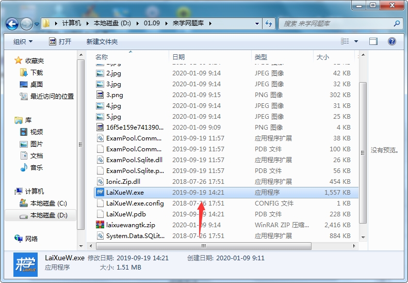408x283 pixels.
Task: Click the horizontal scrollbar thumb in file list
Action: coord(203,246)
